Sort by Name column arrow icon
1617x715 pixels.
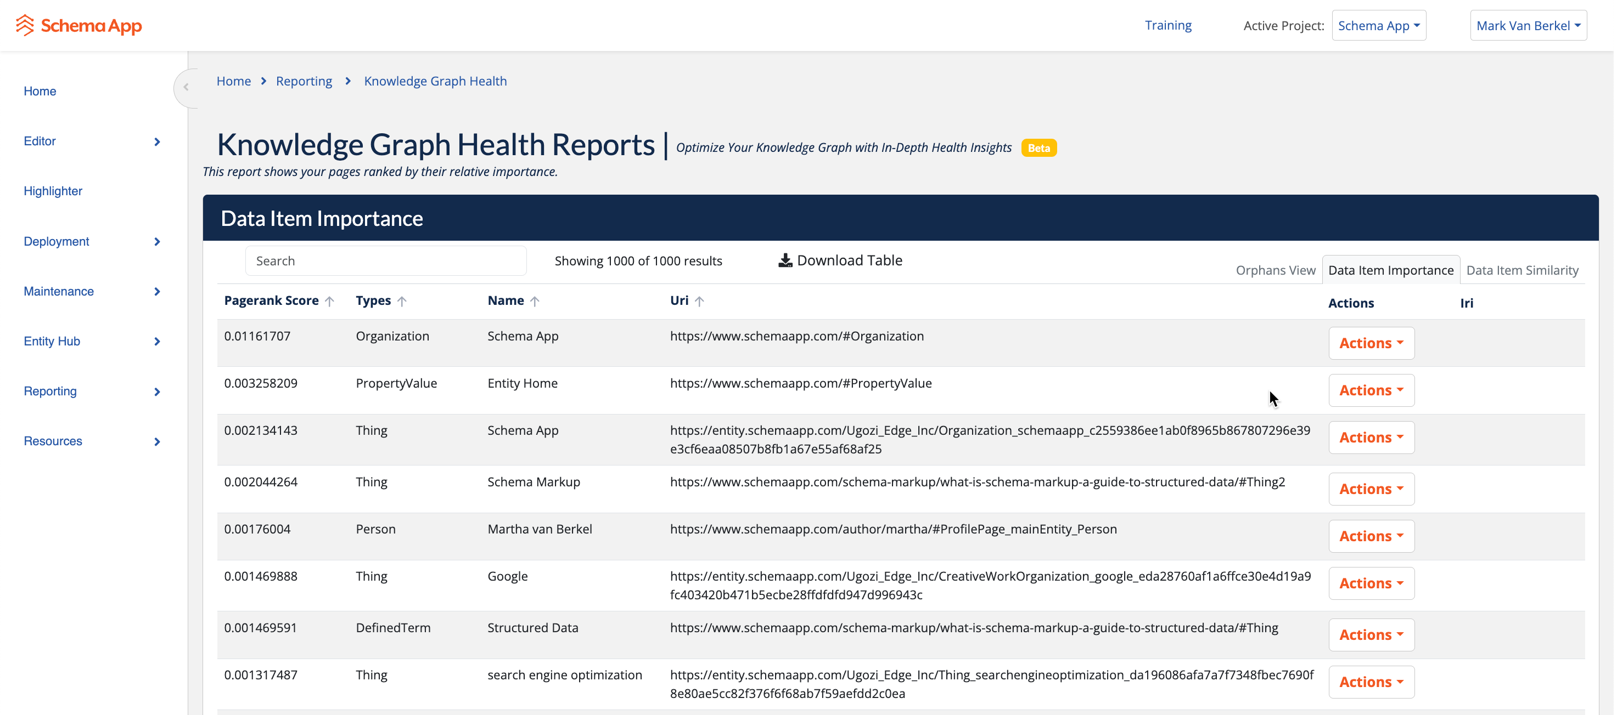click(x=535, y=302)
